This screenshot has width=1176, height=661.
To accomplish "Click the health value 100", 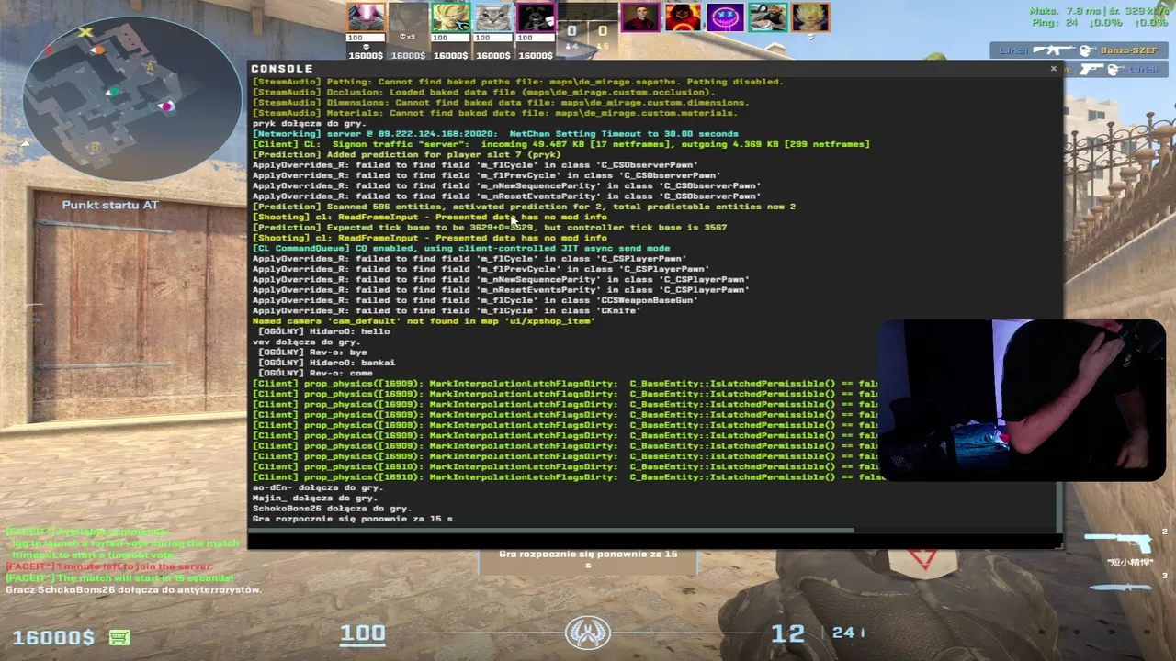I will (363, 633).
